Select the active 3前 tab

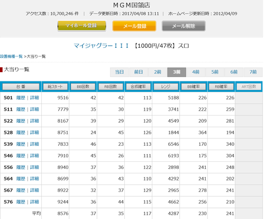click(x=177, y=72)
